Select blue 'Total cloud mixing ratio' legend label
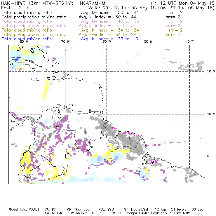Screen dimensions: 216x216 [27, 39]
